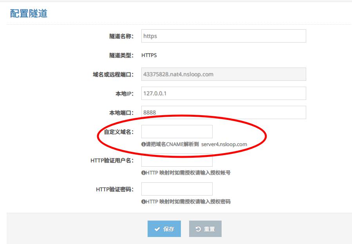Click the HTTPS tunnel type value
The width and height of the screenshot is (352, 244).
(149, 55)
